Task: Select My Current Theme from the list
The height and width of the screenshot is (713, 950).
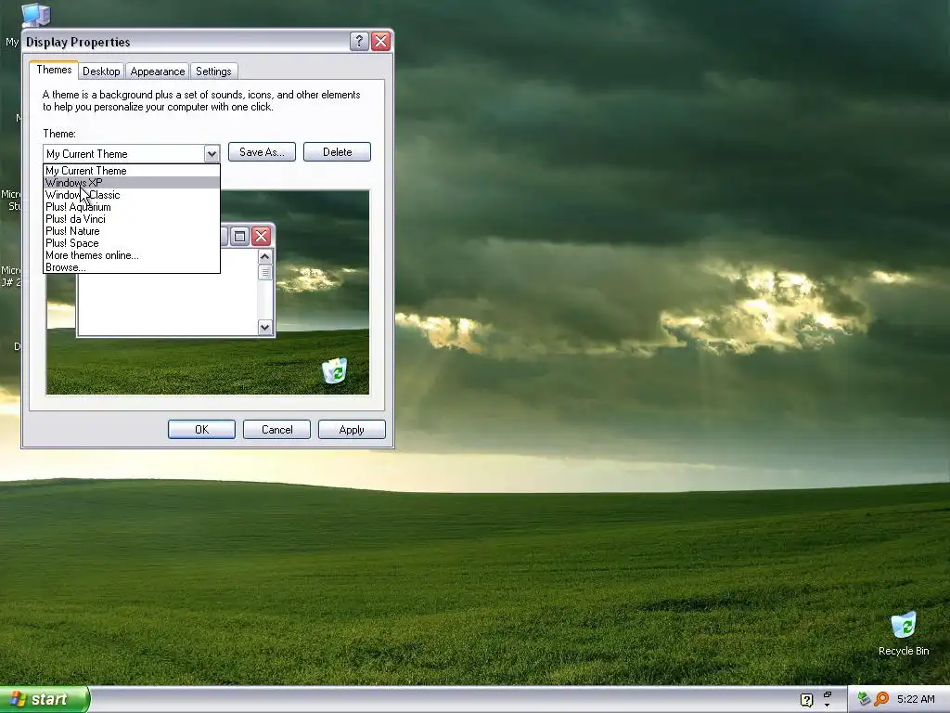Action: click(132, 171)
